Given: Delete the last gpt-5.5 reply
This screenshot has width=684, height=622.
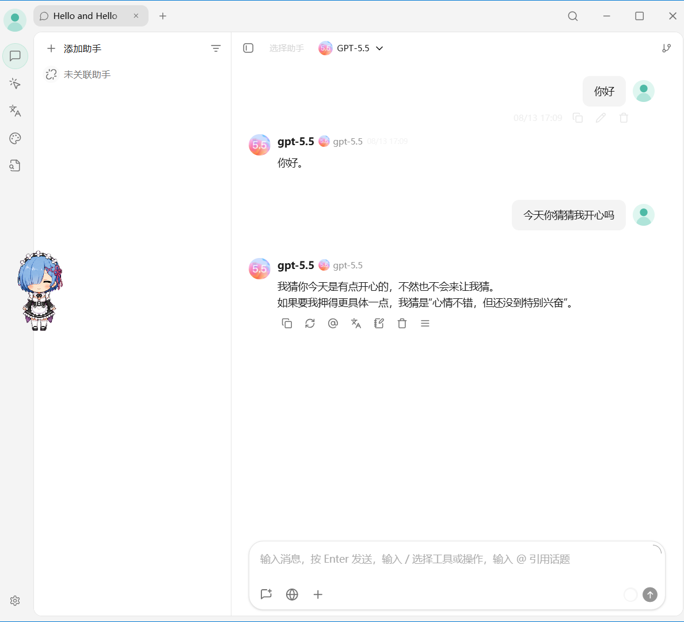Looking at the screenshot, I should [x=402, y=324].
